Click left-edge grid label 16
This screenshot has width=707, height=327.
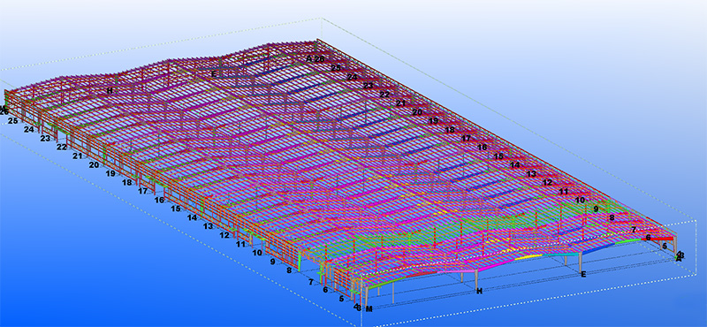[159, 200]
